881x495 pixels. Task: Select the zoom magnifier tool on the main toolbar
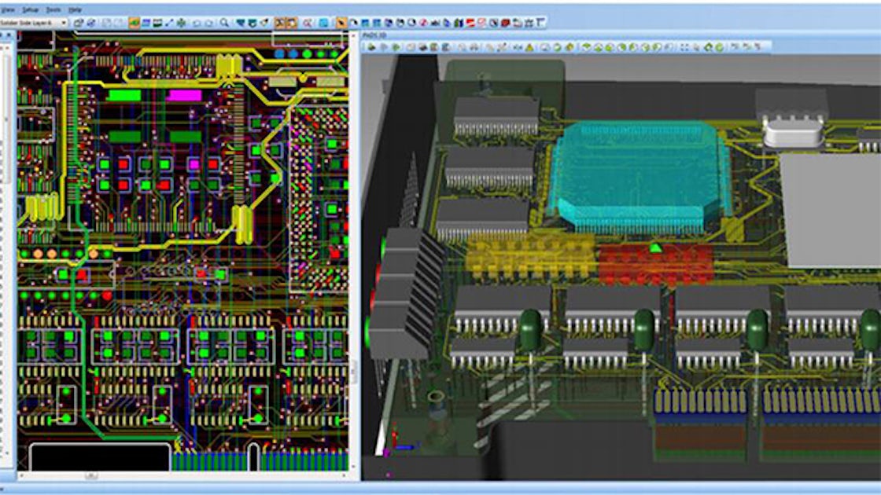(224, 24)
